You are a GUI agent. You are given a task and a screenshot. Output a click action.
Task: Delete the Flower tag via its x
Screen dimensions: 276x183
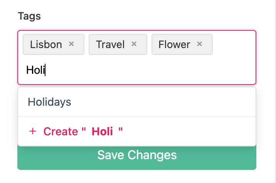click(x=199, y=44)
